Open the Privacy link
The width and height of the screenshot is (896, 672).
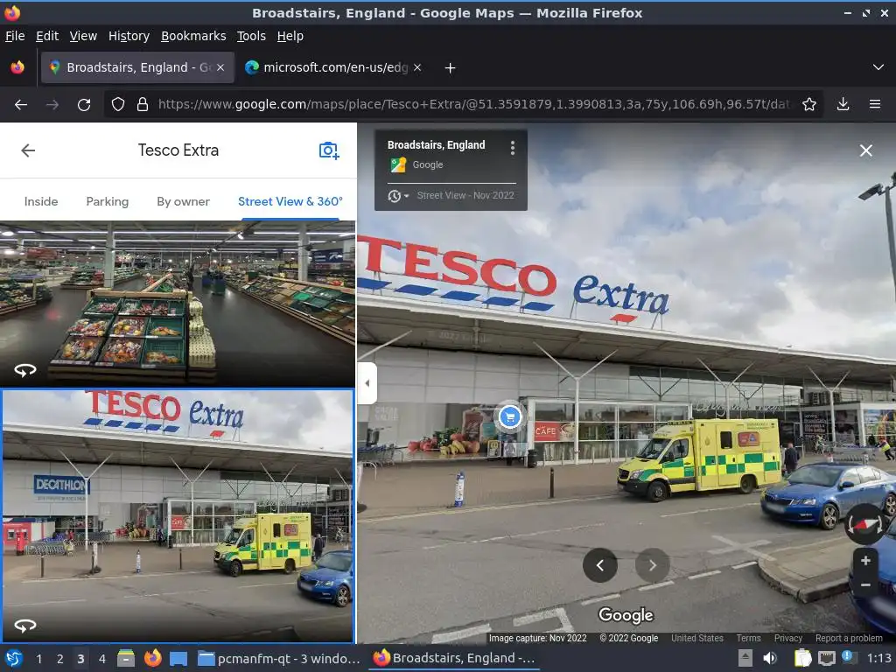pyautogui.click(x=788, y=638)
